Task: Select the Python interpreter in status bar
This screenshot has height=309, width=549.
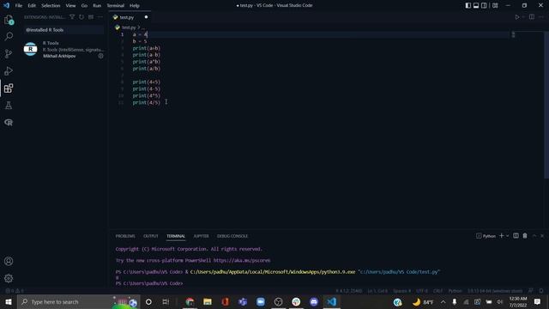Action: coord(495,291)
